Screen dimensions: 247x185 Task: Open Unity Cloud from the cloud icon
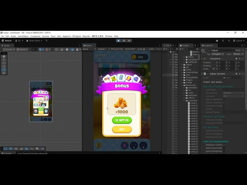click(217, 40)
